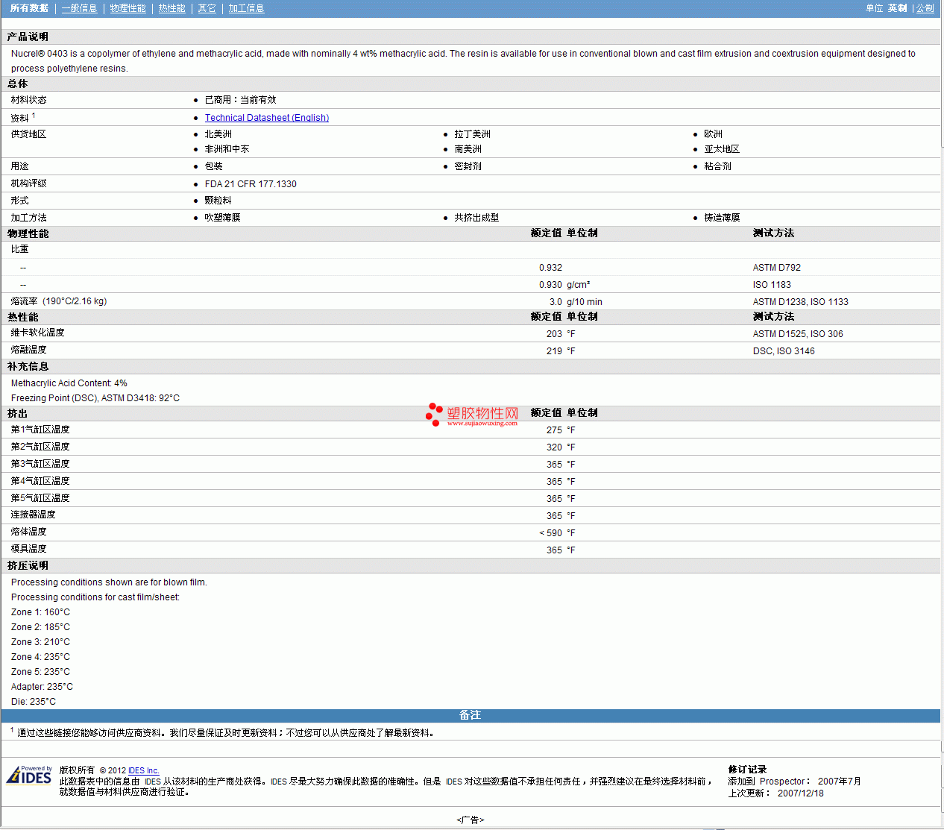This screenshot has width=944, height=830.
Task: Switch units to 公制
Action: pyautogui.click(x=925, y=8)
